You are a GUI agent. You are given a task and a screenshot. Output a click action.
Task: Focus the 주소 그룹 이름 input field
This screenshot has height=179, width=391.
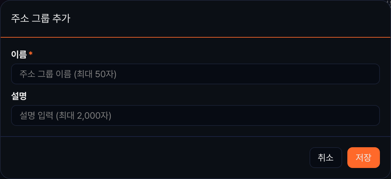tap(195, 74)
